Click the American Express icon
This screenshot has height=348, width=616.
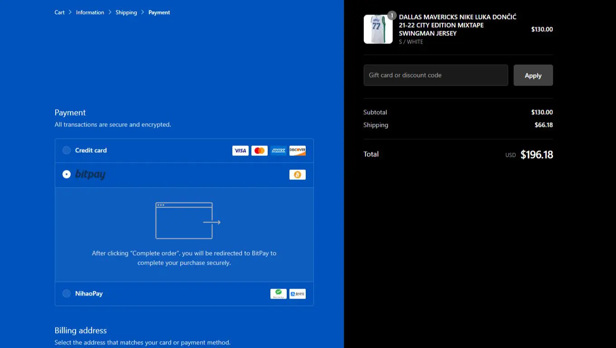coord(279,150)
